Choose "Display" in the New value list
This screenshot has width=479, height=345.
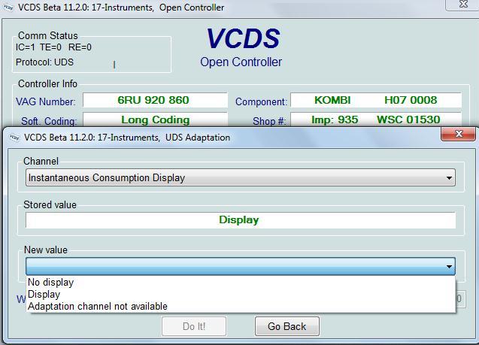pyautogui.click(x=44, y=295)
